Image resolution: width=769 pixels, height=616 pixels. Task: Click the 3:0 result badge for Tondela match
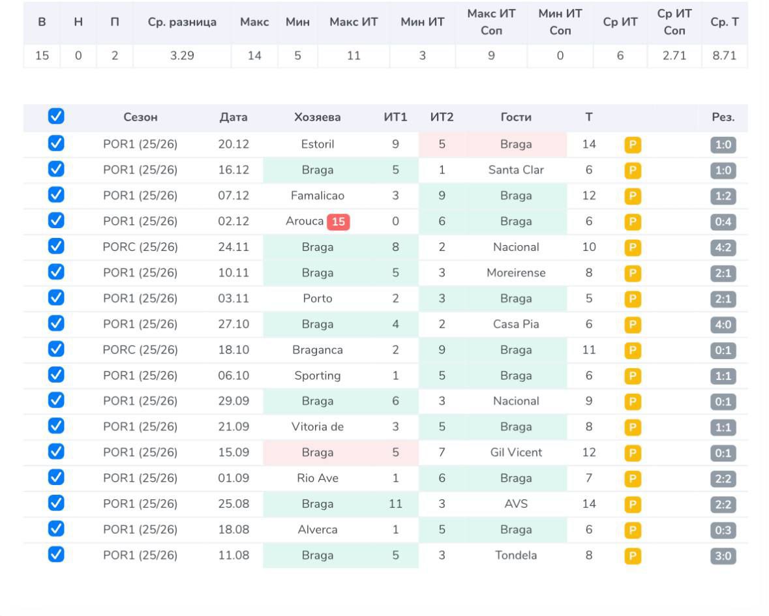coord(723,556)
